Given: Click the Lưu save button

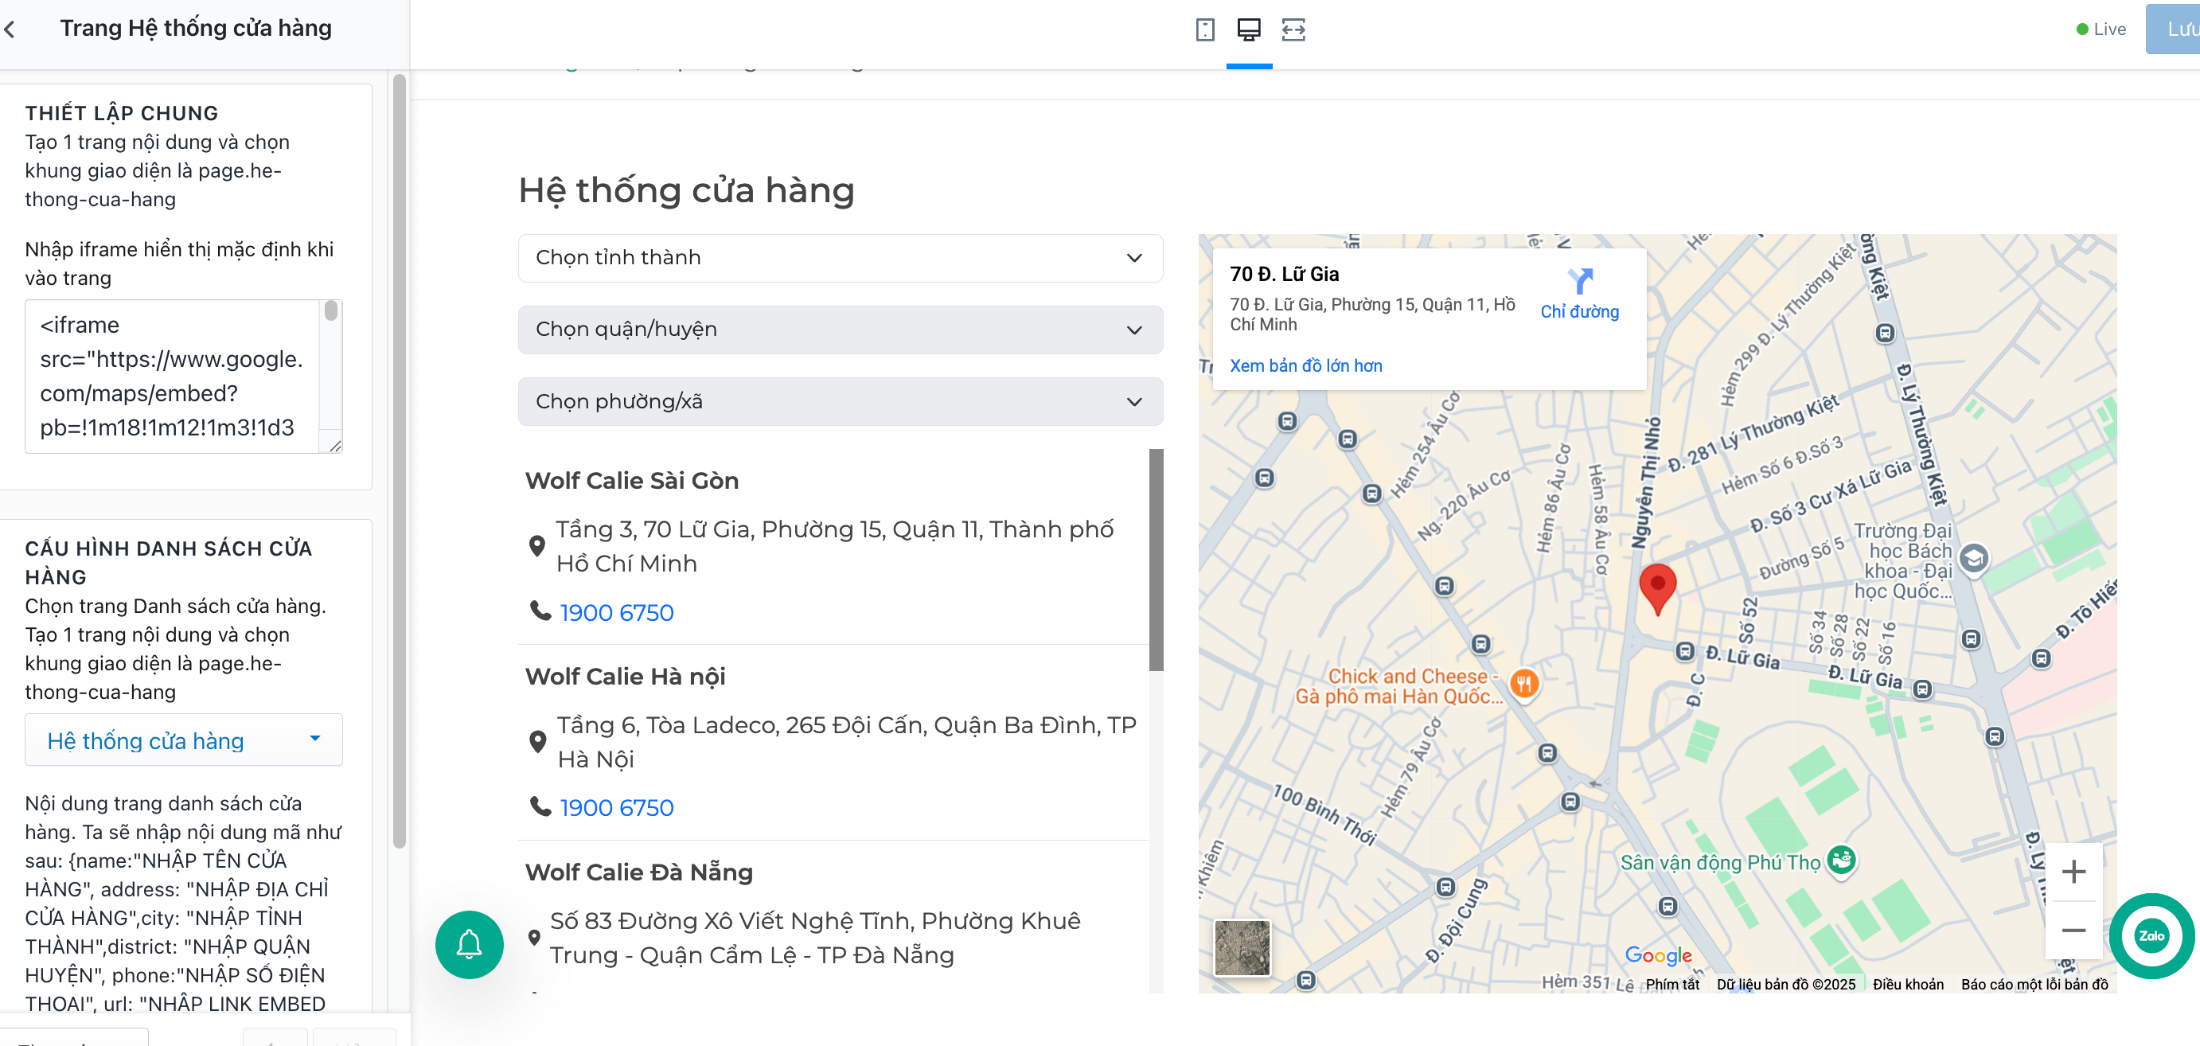Looking at the screenshot, I should [x=2174, y=29].
